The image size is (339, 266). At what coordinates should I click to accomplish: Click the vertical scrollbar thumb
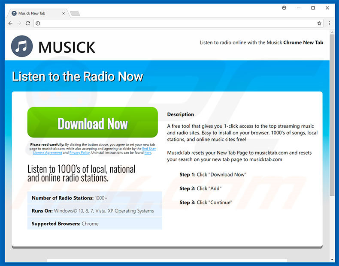point(332,115)
